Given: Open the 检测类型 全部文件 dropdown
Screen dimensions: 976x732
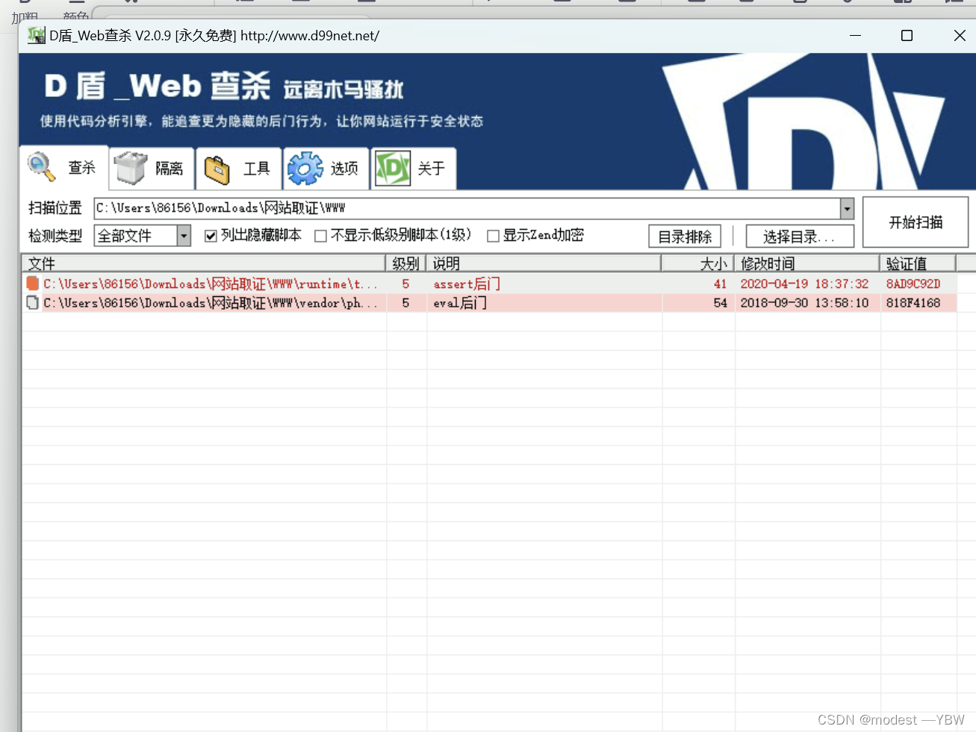Looking at the screenshot, I should tap(184, 236).
